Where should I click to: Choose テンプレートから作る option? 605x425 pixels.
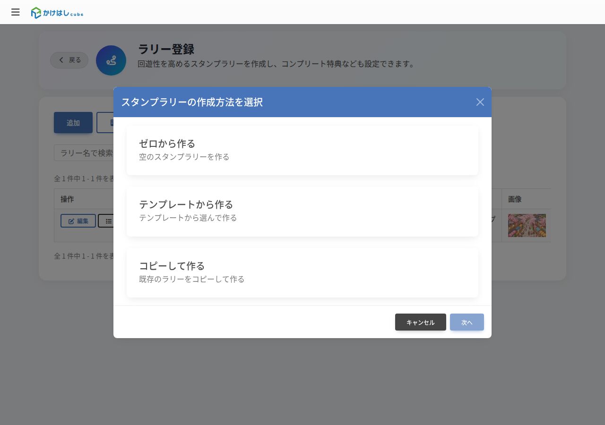click(302, 212)
